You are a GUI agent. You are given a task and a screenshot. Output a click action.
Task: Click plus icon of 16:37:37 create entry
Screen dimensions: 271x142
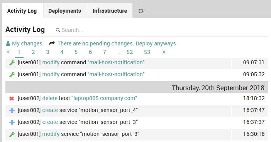12,122
